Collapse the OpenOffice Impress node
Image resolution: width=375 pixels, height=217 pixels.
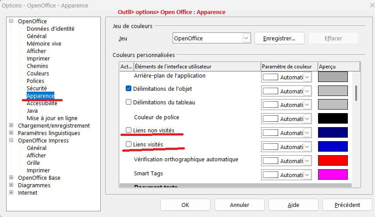[11, 140]
